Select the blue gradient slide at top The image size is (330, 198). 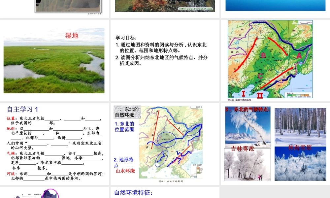coord(276,9)
